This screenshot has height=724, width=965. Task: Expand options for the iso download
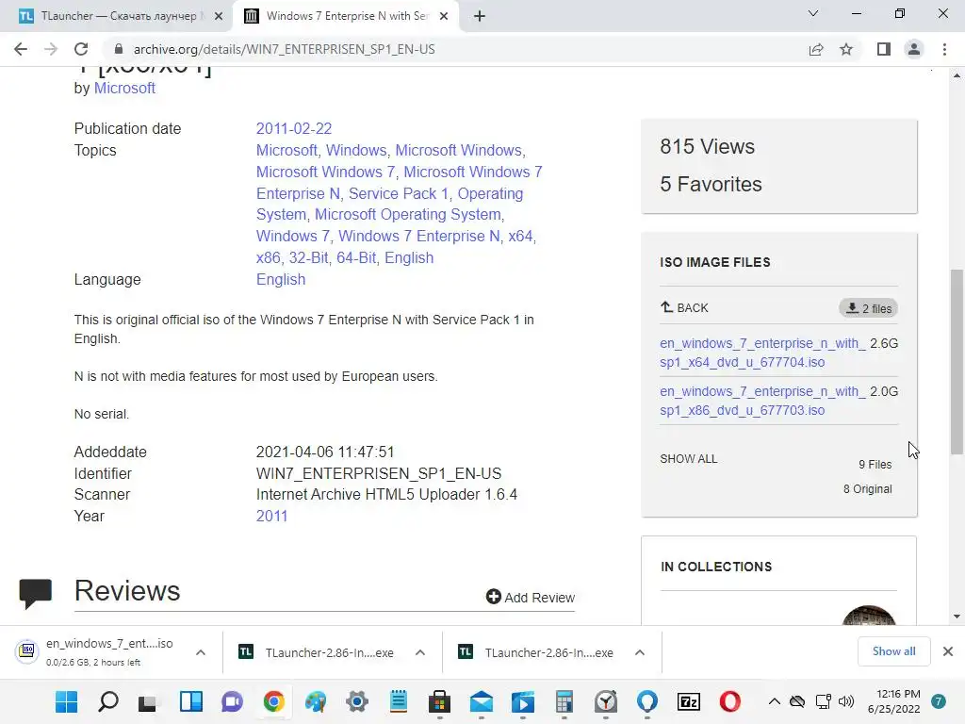point(201,652)
